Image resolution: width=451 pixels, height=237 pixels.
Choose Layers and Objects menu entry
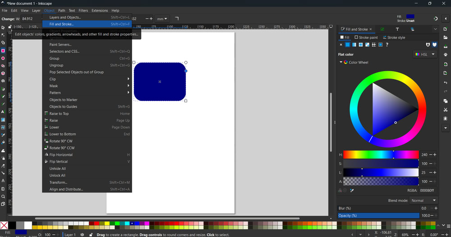87,17
